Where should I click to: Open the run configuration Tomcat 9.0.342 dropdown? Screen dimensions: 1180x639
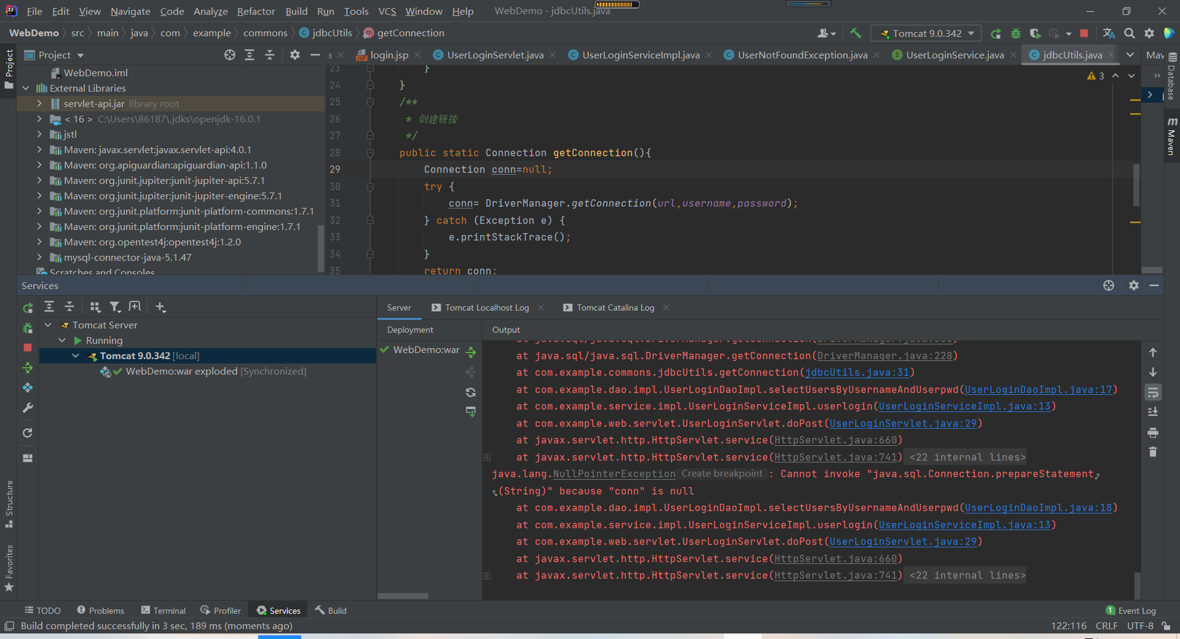coord(926,33)
